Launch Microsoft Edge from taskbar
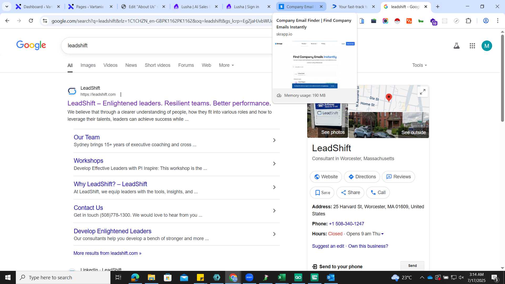This screenshot has width=505, height=284. click(x=135, y=277)
